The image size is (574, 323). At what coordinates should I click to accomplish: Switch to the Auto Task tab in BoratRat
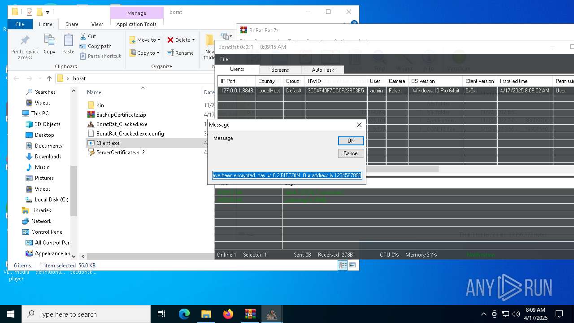coord(323,70)
